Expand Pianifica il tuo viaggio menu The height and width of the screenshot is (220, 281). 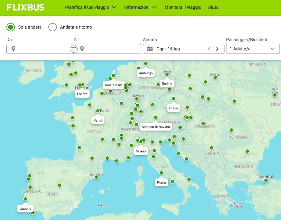91,7
